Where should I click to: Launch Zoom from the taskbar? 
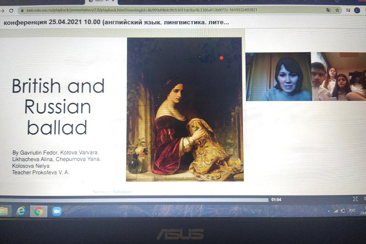tap(57, 211)
